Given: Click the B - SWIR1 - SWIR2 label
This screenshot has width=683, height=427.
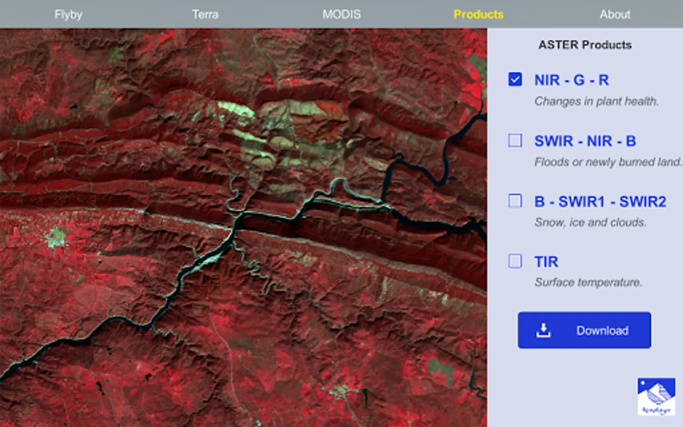Looking at the screenshot, I should (600, 202).
